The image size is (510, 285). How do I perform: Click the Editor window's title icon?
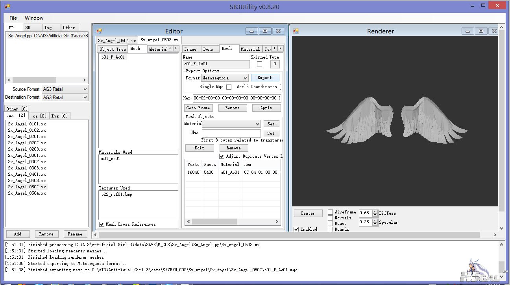99,31
